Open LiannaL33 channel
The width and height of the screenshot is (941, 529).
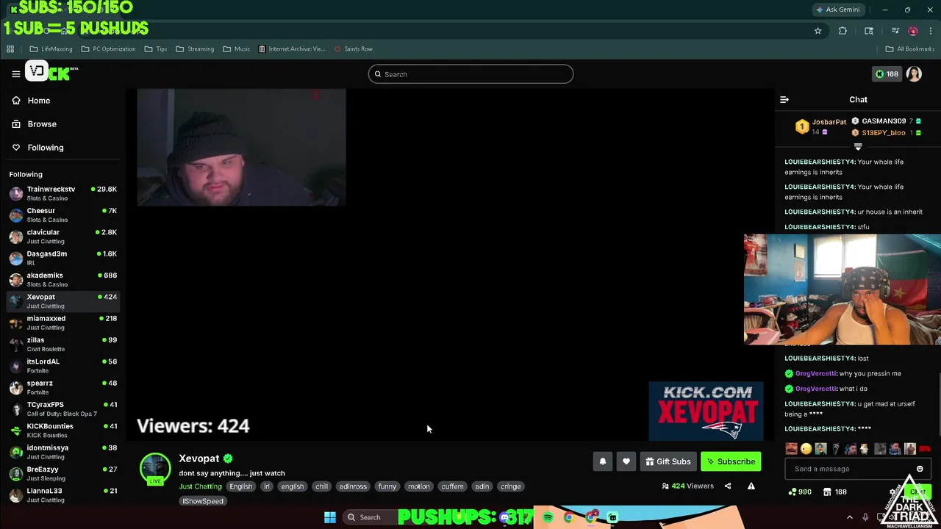[x=62, y=495]
